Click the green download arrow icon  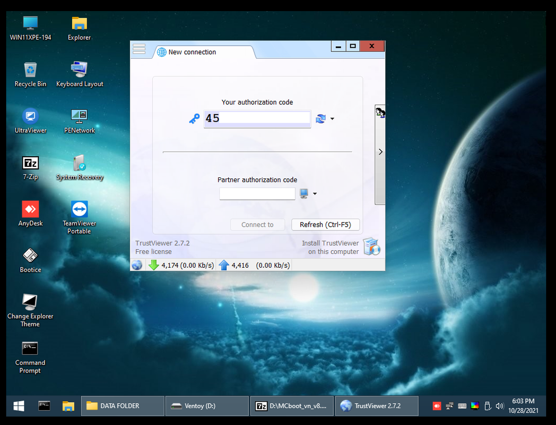click(x=153, y=265)
